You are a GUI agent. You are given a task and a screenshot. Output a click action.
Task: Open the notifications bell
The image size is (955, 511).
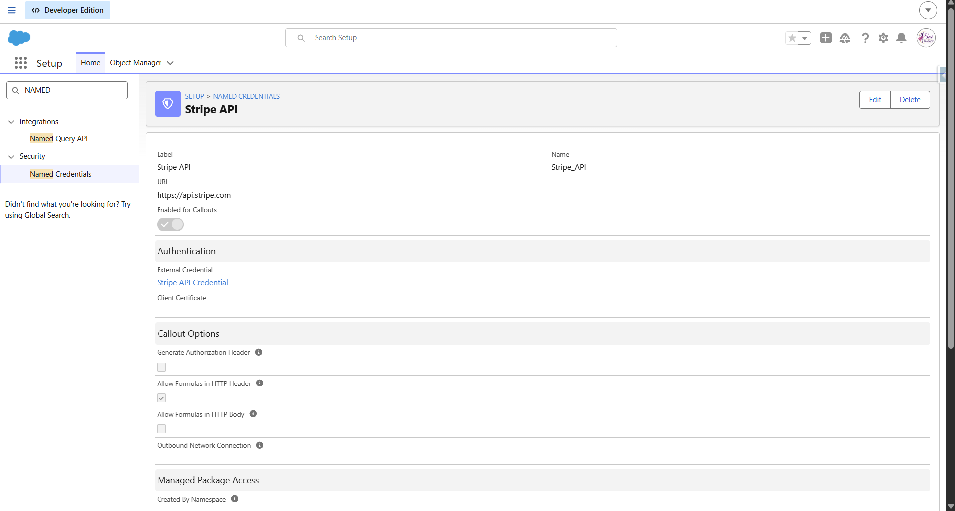pyautogui.click(x=901, y=38)
